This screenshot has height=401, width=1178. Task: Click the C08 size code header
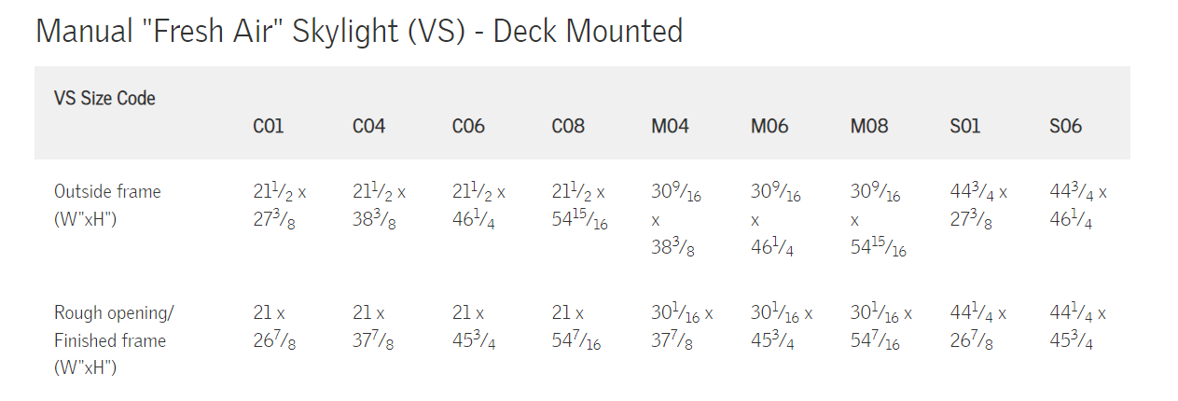[568, 126]
